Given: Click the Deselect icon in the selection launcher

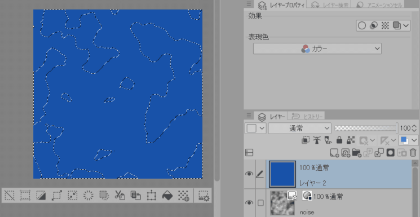Looking at the screenshot, I should click(x=10, y=195).
